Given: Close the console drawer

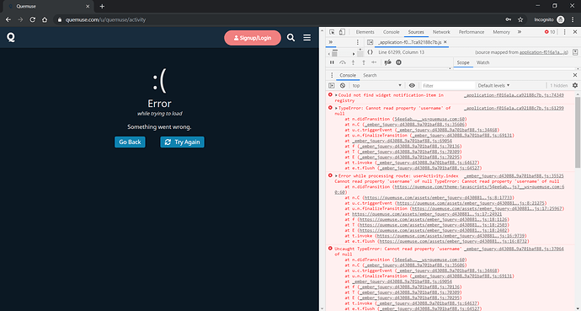Looking at the screenshot, I should (575, 75).
